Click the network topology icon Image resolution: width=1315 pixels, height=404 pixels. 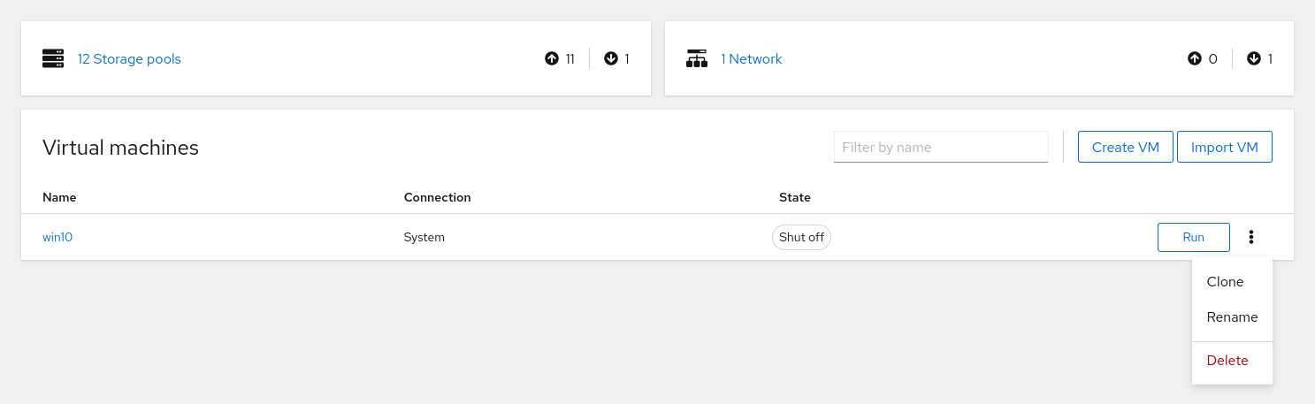click(697, 59)
